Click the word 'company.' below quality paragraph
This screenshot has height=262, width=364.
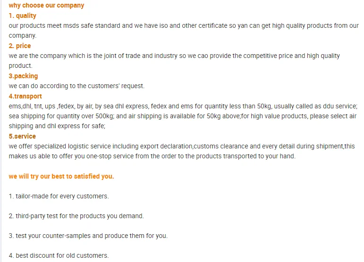(x=23, y=36)
